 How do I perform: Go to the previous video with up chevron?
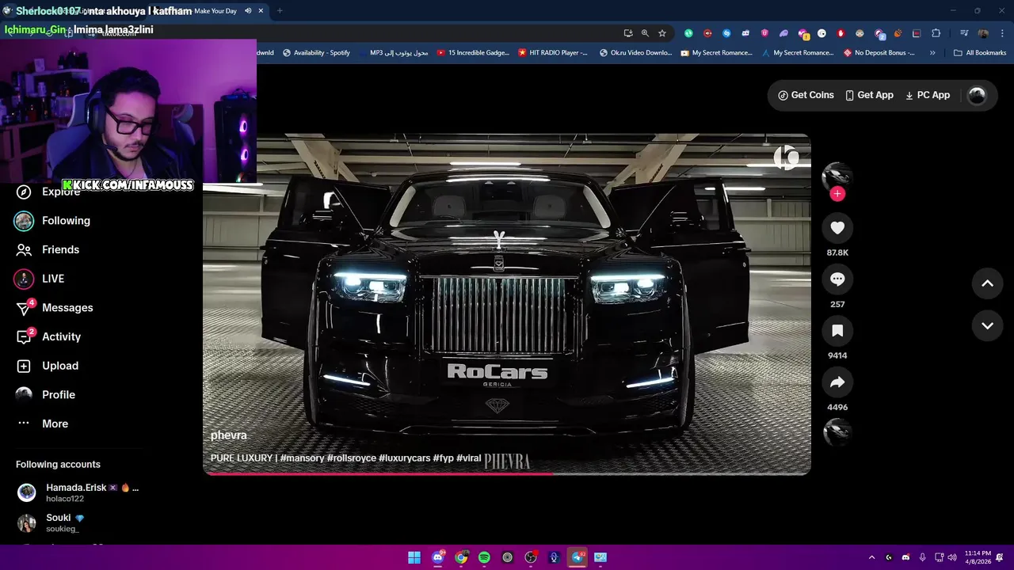point(987,283)
